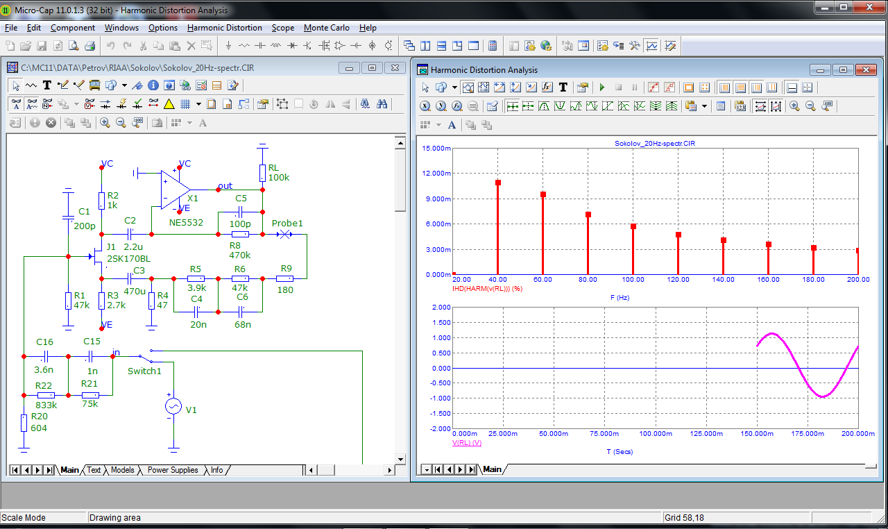888x529 pixels.
Task: Click the green Run analysis button
Action: pyautogui.click(x=602, y=87)
